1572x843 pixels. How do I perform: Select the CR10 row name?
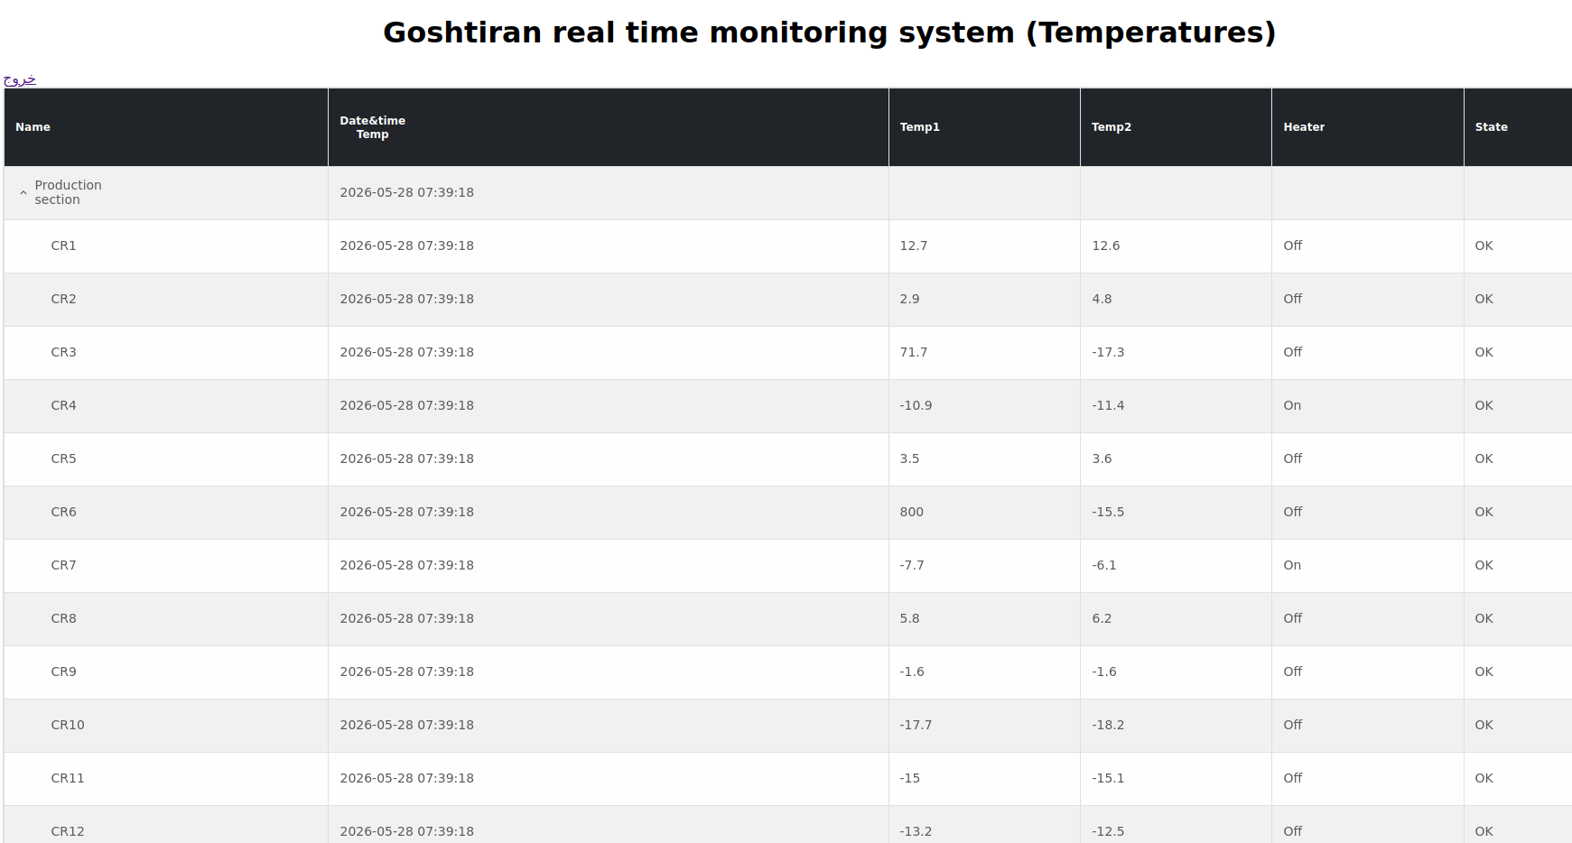[68, 725]
